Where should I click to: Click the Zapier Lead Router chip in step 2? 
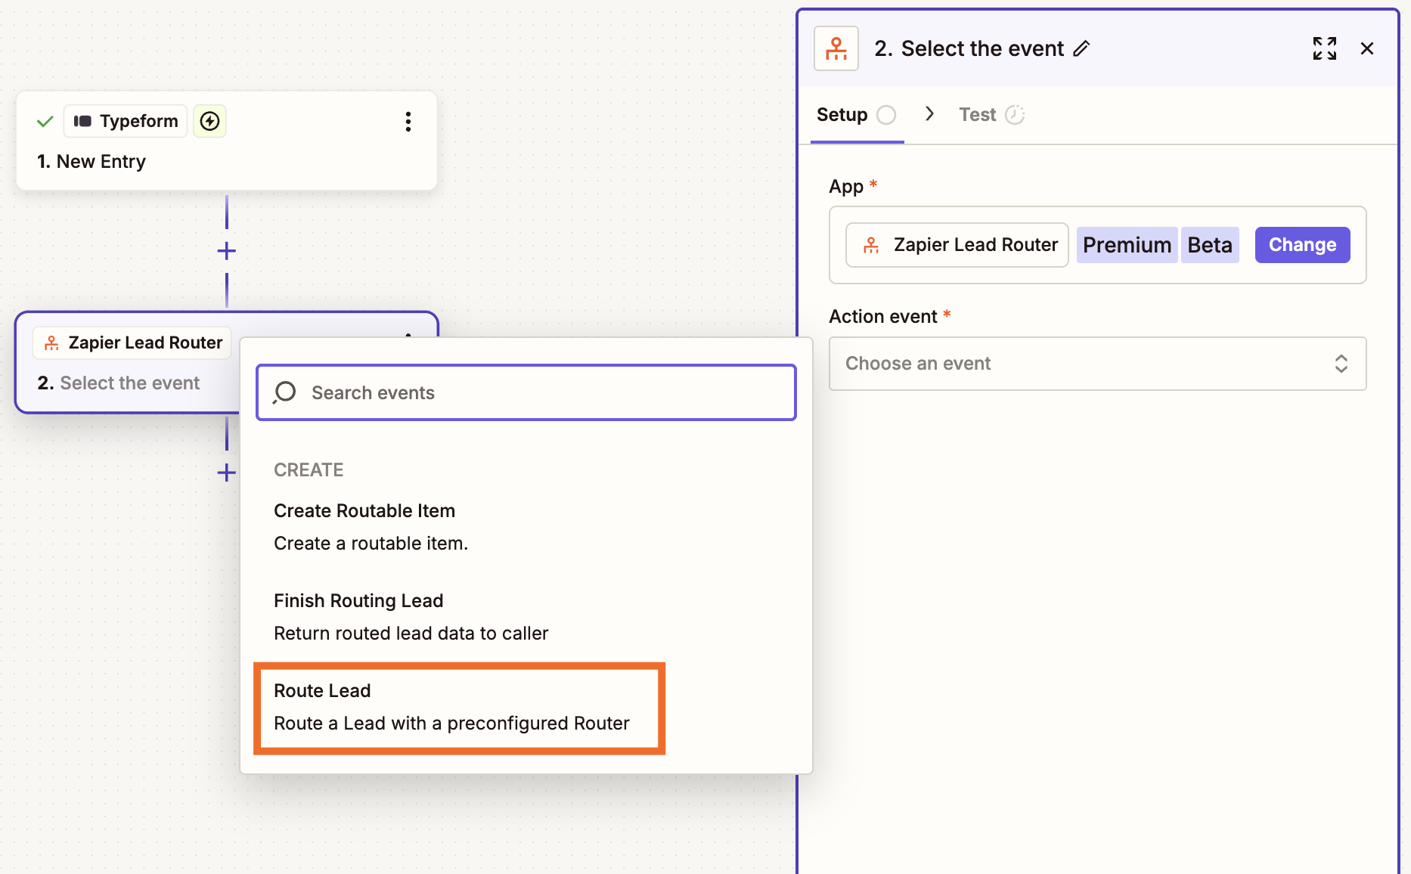coord(132,343)
